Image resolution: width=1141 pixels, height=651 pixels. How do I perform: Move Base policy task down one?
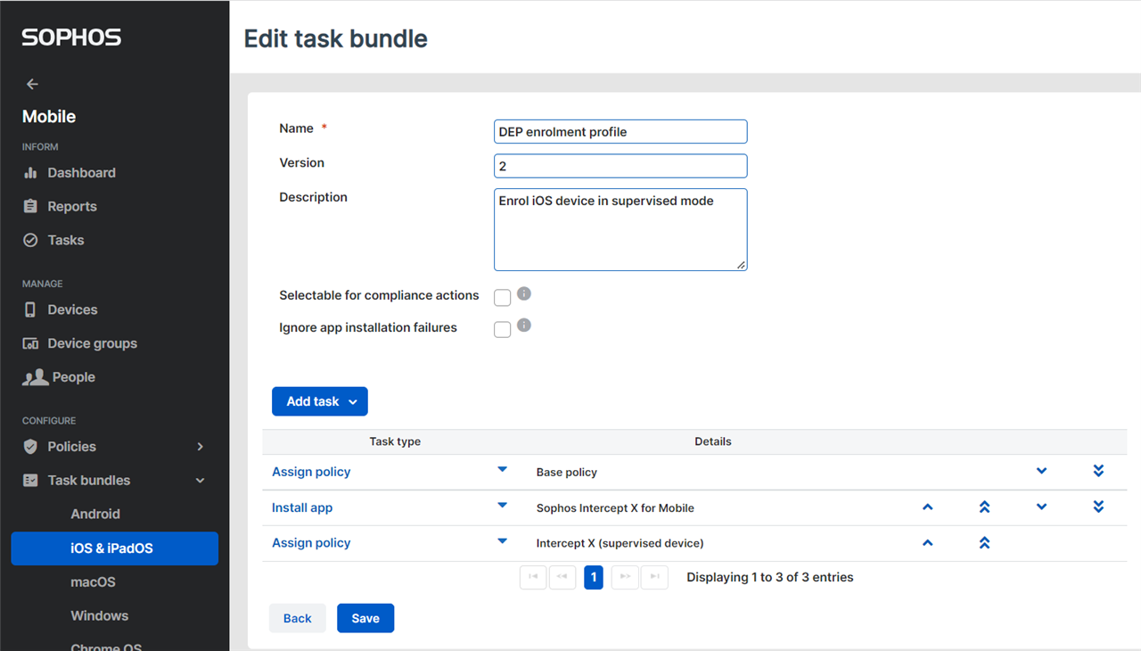(x=1041, y=471)
